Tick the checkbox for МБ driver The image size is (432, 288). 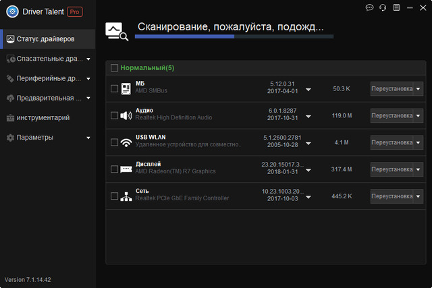coord(114,88)
